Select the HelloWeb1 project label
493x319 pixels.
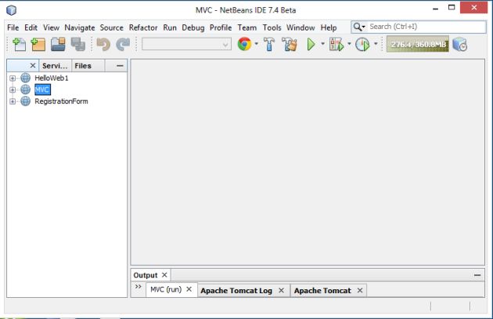point(51,78)
